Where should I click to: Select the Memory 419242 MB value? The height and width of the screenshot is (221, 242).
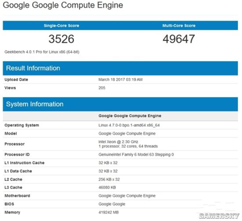point(109,212)
